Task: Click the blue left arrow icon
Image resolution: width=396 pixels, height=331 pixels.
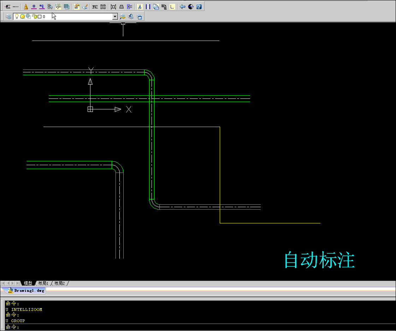Action: [x=182, y=7]
